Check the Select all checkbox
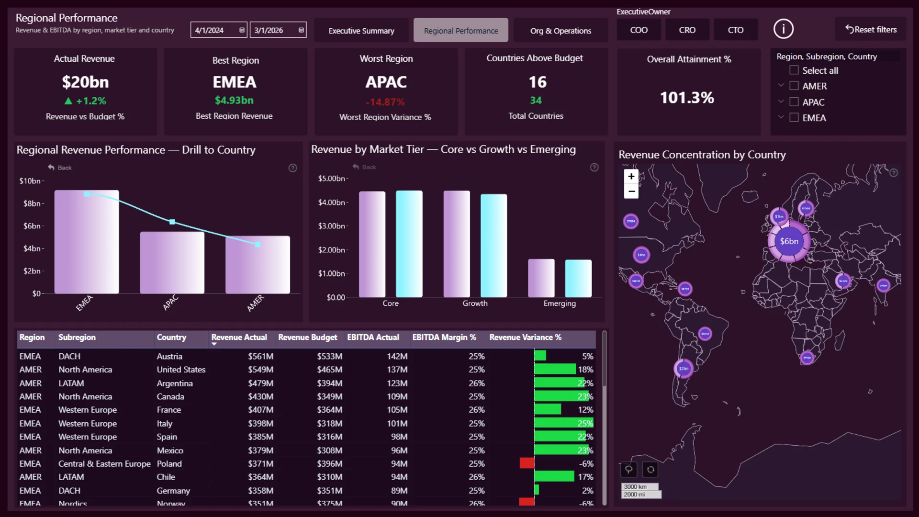This screenshot has width=919, height=517. 794,70
